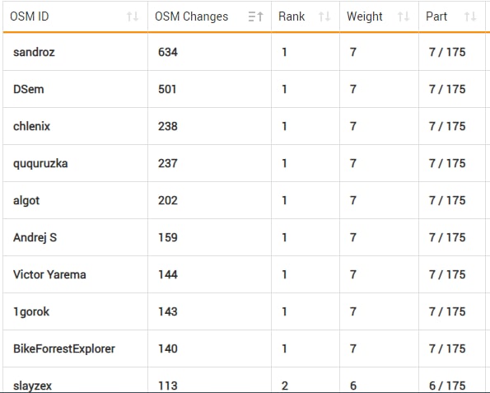Click the 634 changes cell
Viewport: 490px width, 393px height.
(168, 52)
